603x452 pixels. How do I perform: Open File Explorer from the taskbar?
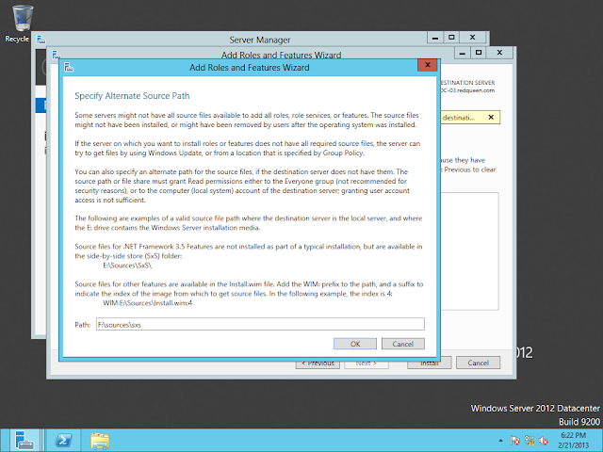pyautogui.click(x=100, y=440)
